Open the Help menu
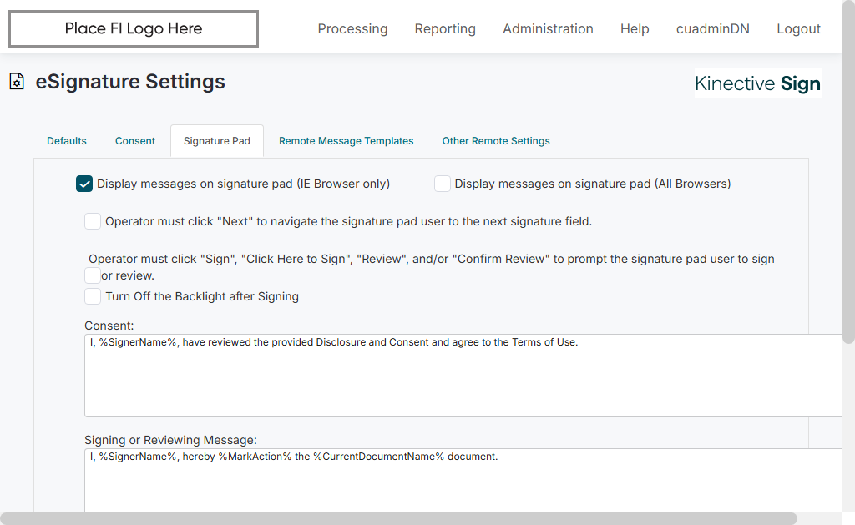 point(635,29)
